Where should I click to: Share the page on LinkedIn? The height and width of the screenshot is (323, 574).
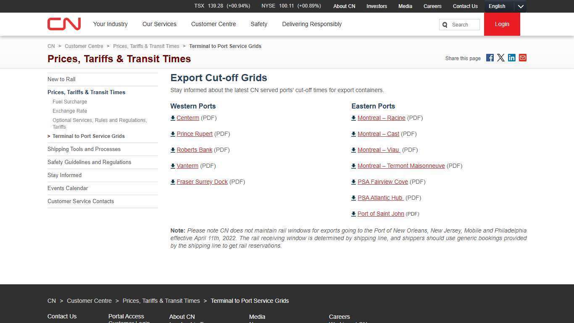[x=511, y=58]
